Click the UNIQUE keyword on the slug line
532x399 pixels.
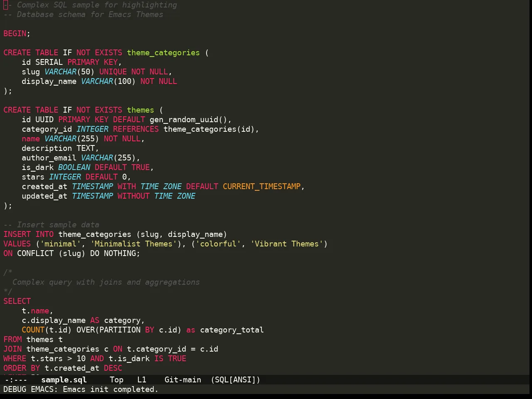(x=113, y=72)
